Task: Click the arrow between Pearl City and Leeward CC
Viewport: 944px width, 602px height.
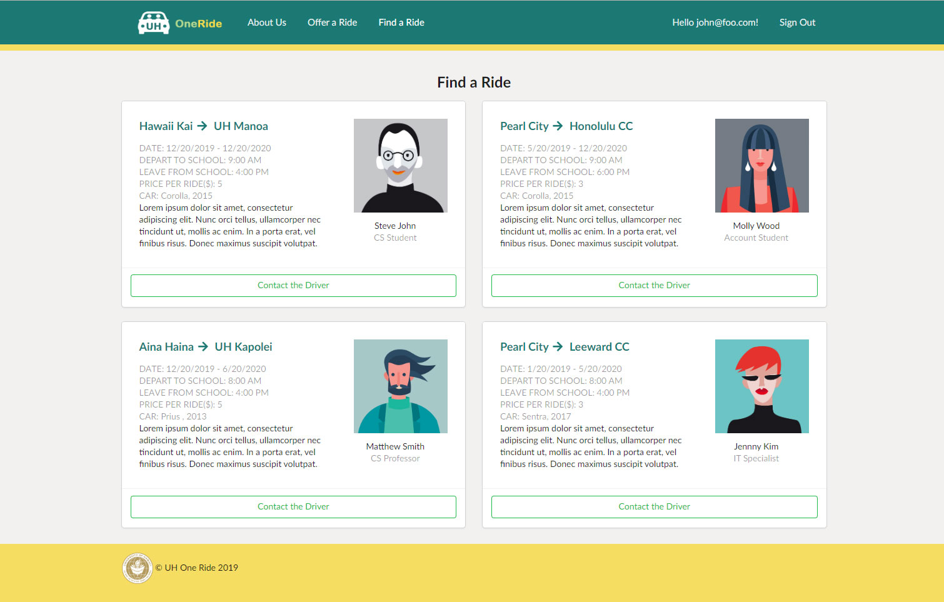Action: (558, 347)
